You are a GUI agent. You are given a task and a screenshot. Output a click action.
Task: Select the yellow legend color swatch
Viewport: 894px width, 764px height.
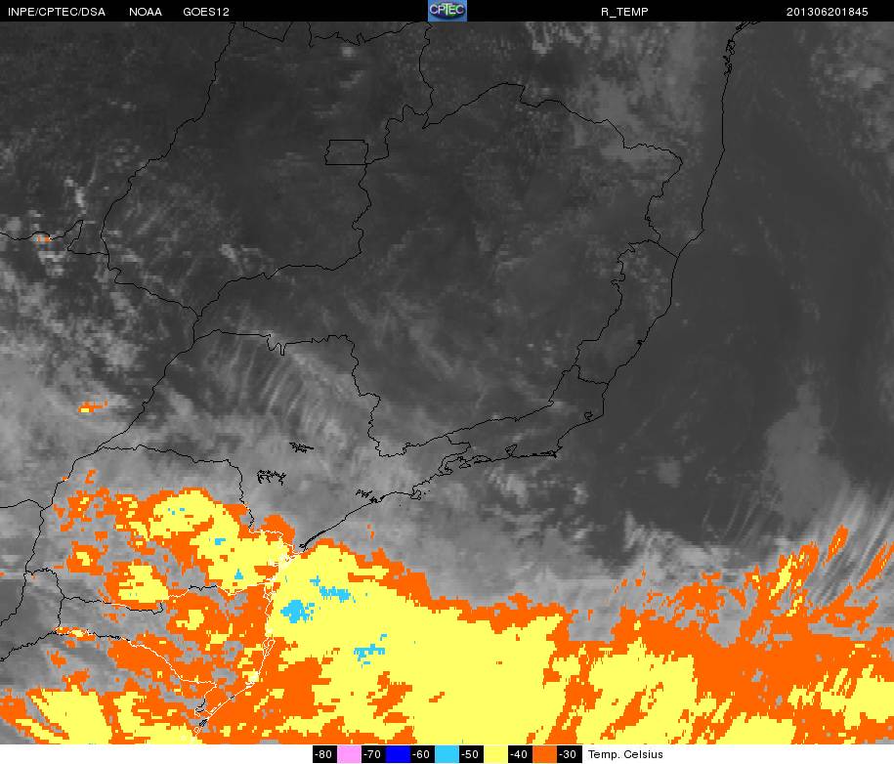coord(495,754)
